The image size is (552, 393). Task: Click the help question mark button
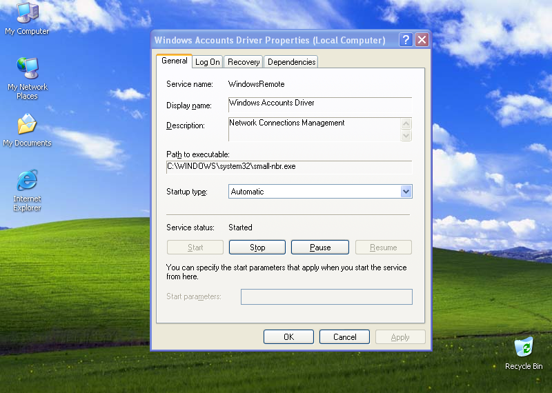(406, 40)
